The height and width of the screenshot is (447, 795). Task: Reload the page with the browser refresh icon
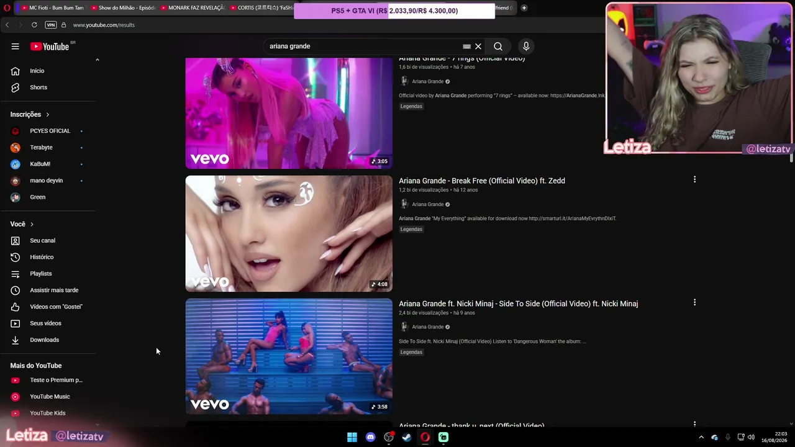point(34,25)
